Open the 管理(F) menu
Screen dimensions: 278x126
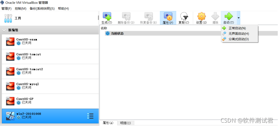click(x=6, y=9)
